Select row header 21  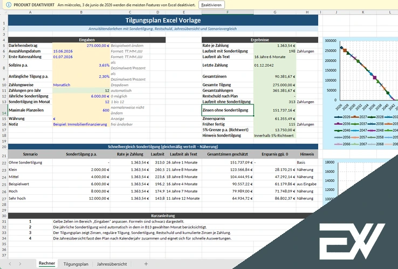4,154
